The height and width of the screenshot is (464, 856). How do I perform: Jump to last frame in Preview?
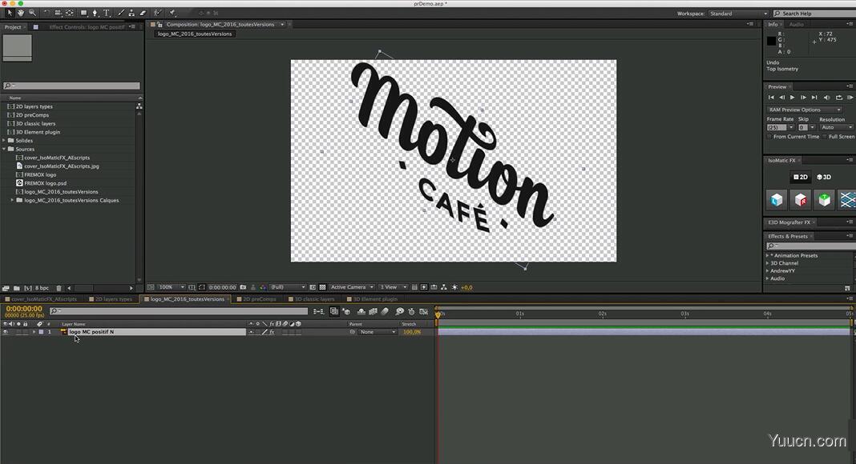[814, 98]
